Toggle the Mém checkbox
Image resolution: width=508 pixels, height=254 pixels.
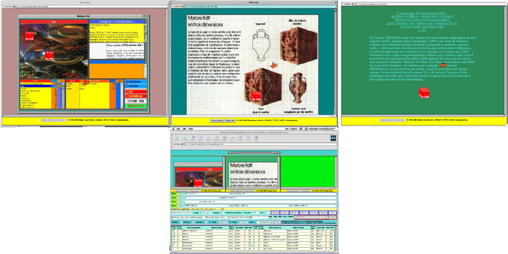coord(275,218)
